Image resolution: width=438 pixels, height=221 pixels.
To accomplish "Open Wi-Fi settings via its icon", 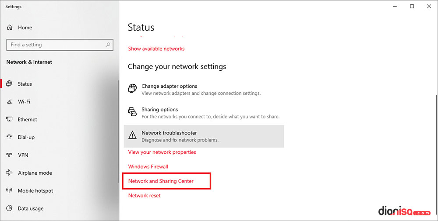I will (9, 102).
